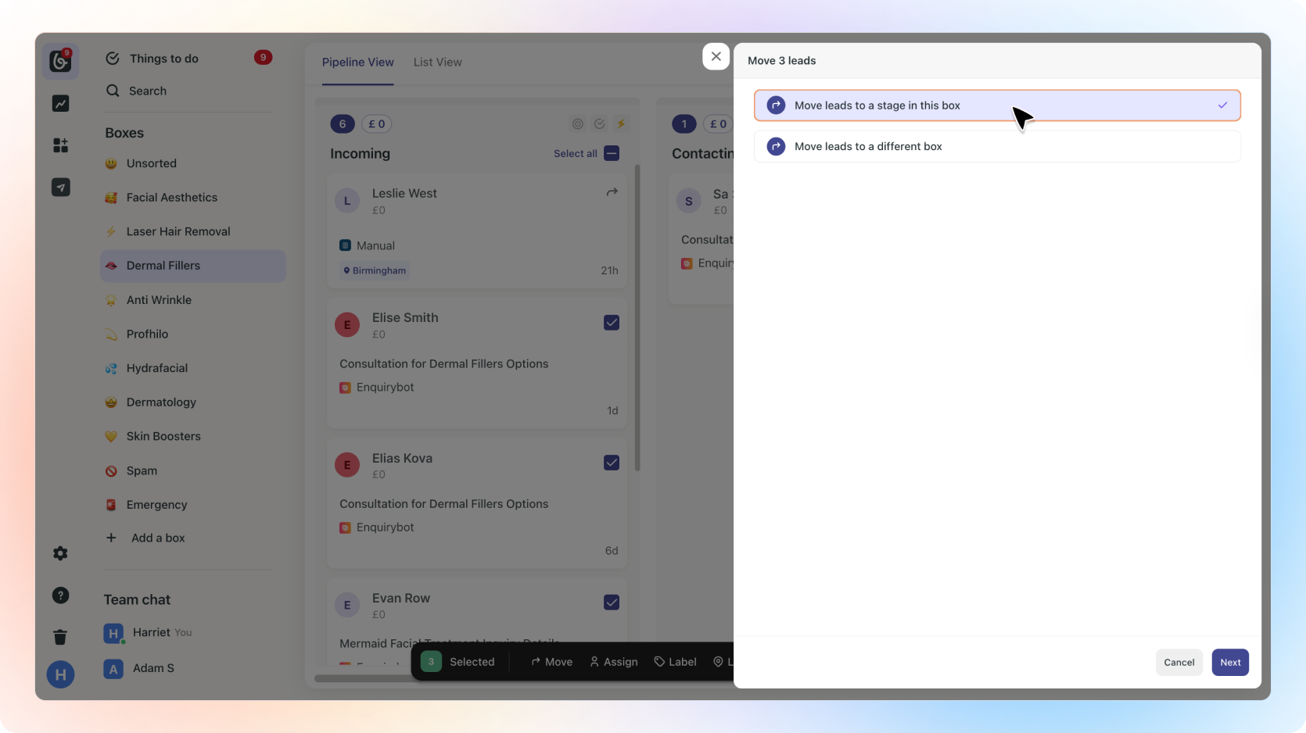Click Evan Row's avatar
The height and width of the screenshot is (733, 1306).
[x=347, y=605]
